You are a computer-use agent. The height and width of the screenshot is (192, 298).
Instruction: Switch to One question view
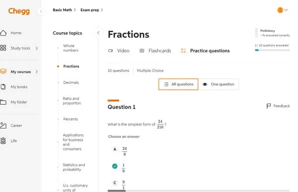pyautogui.click(x=219, y=84)
